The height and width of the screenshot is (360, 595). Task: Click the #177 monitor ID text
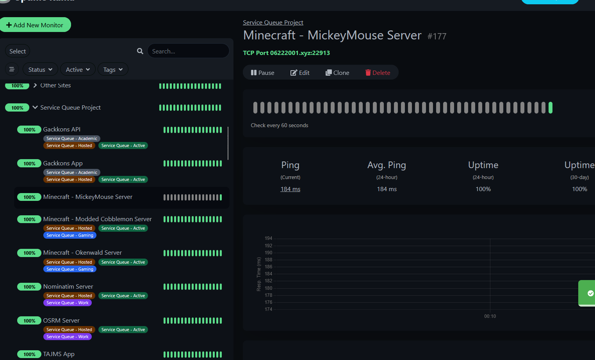(x=437, y=36)
